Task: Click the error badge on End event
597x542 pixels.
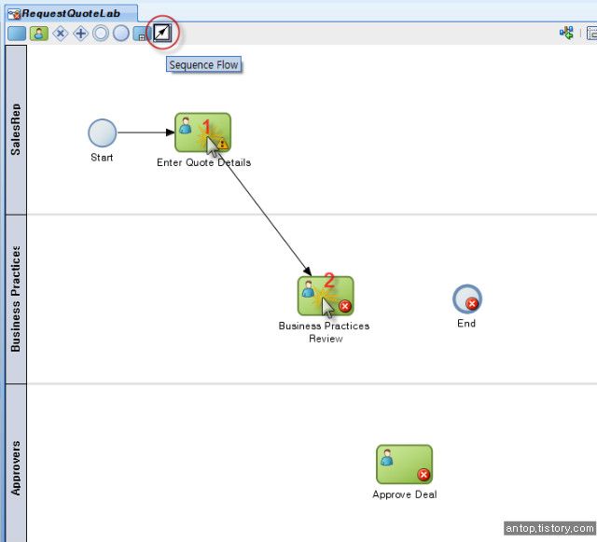Action: (x=472, y=304)
